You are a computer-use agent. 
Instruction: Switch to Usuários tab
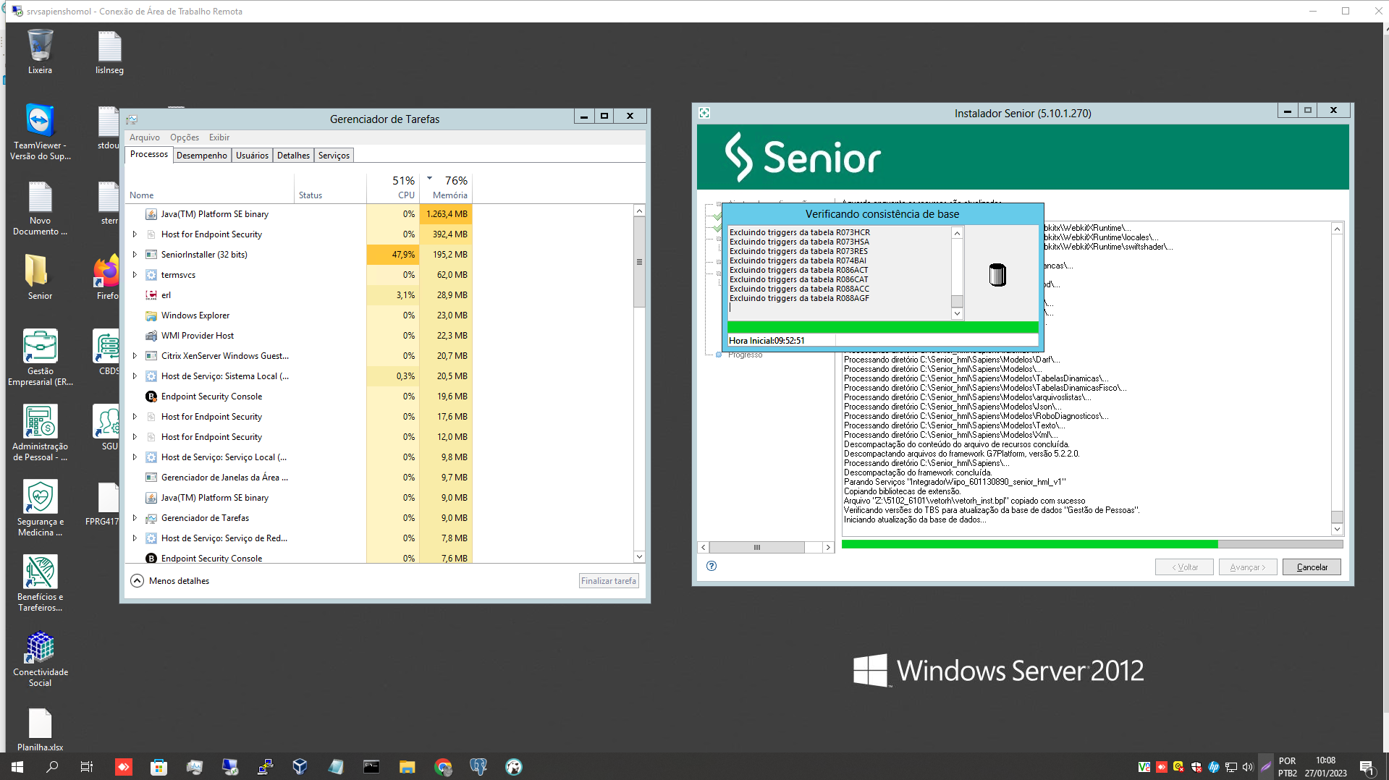coord(252,156)
